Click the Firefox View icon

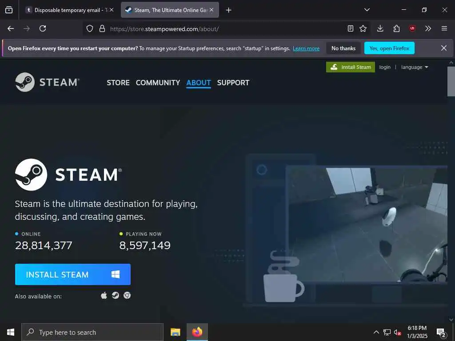[x=9, y=10]
